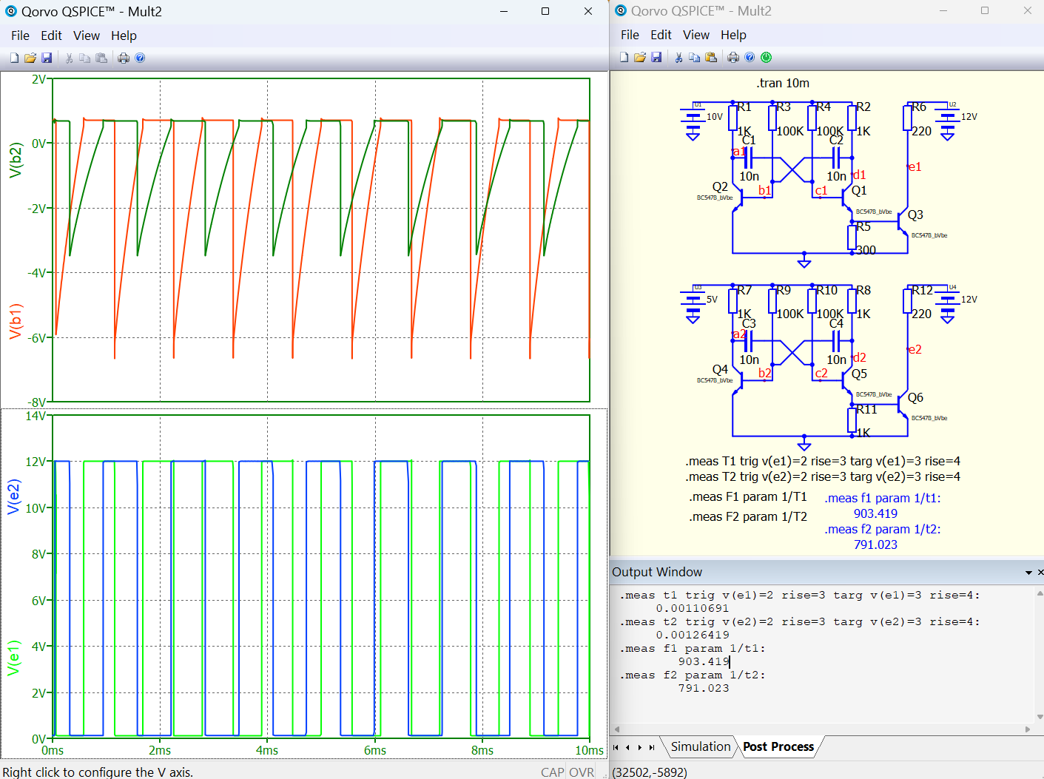Step to next tab in Output Window
The image size is (1044, 779).
click(x=640, y=747)
